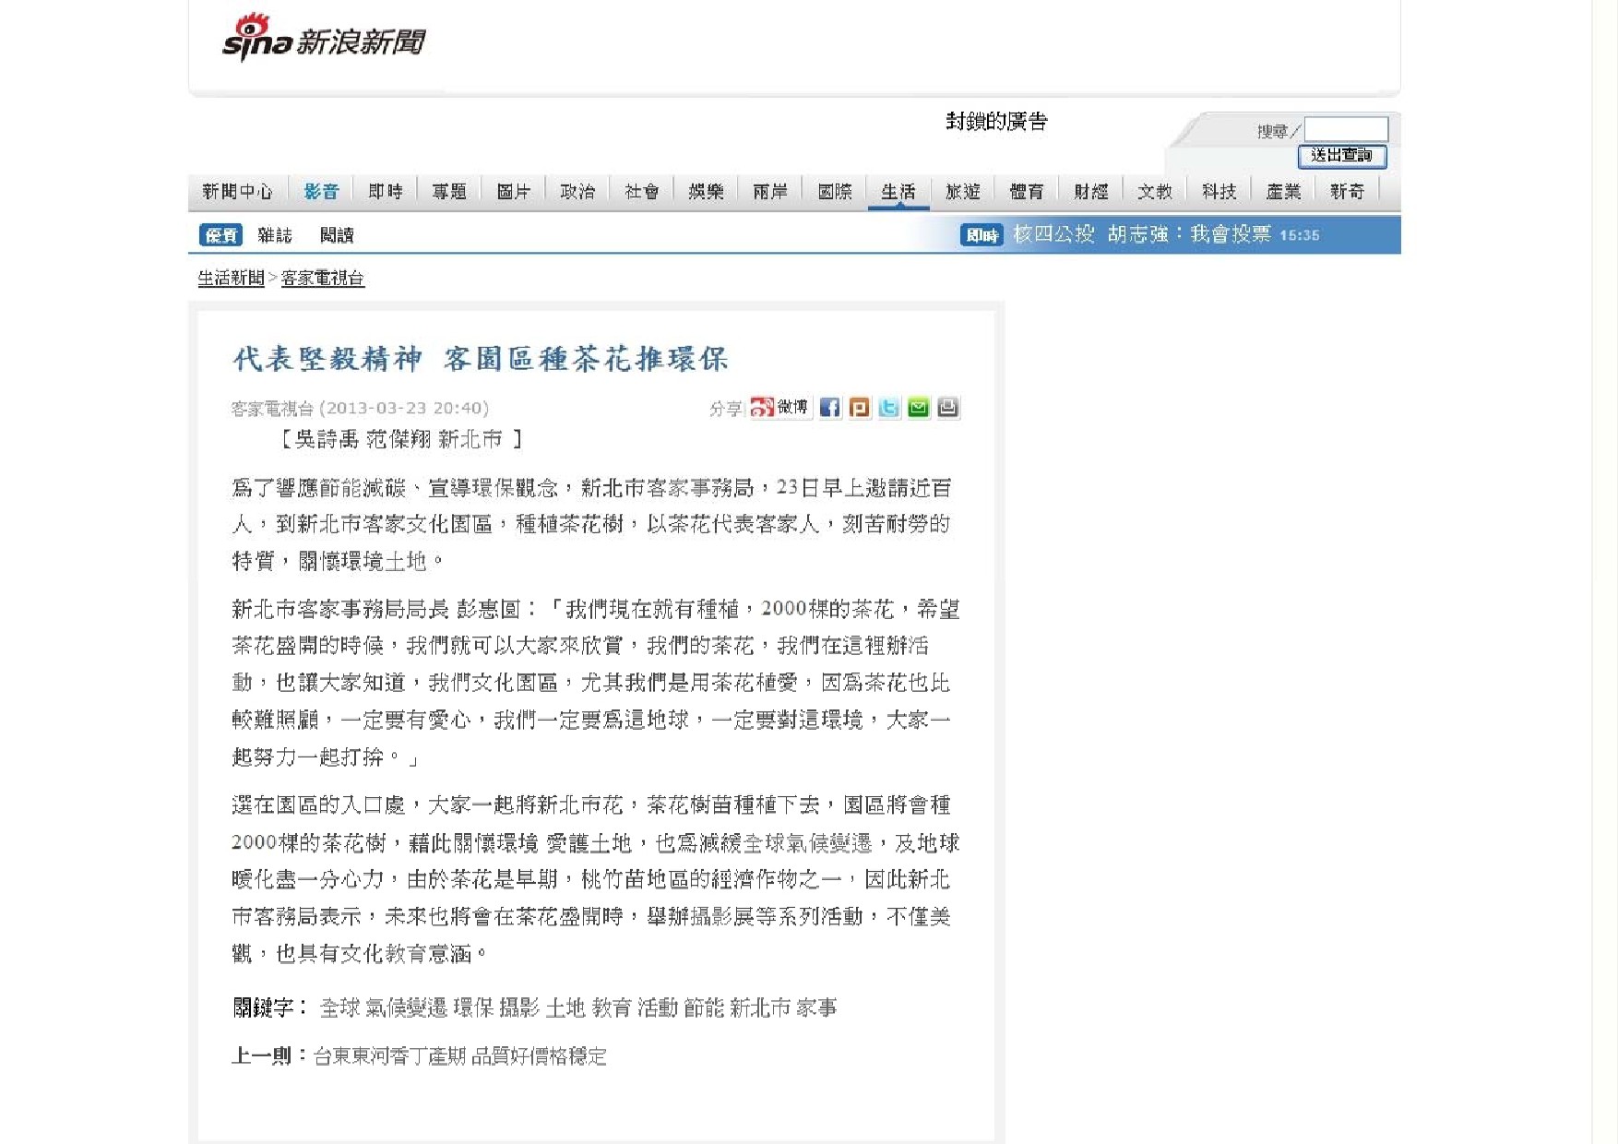Open 娛樂 nav item
The width and height of the screenshot is (1618, 1144).
pos(706,191)
